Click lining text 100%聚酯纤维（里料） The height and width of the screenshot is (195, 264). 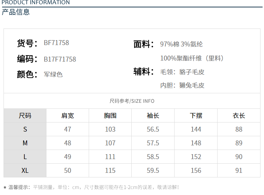click(192, 58)
